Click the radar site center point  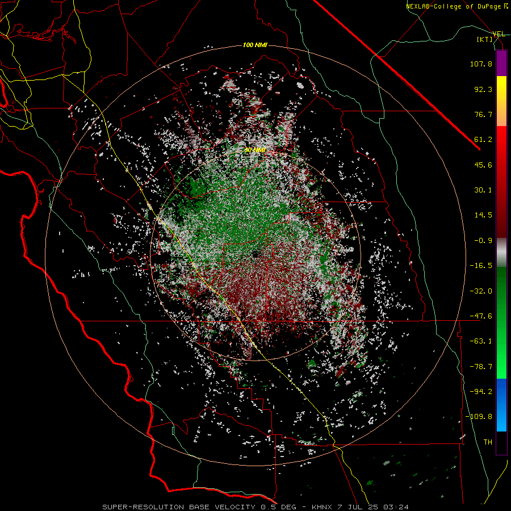tap(255, 254)
